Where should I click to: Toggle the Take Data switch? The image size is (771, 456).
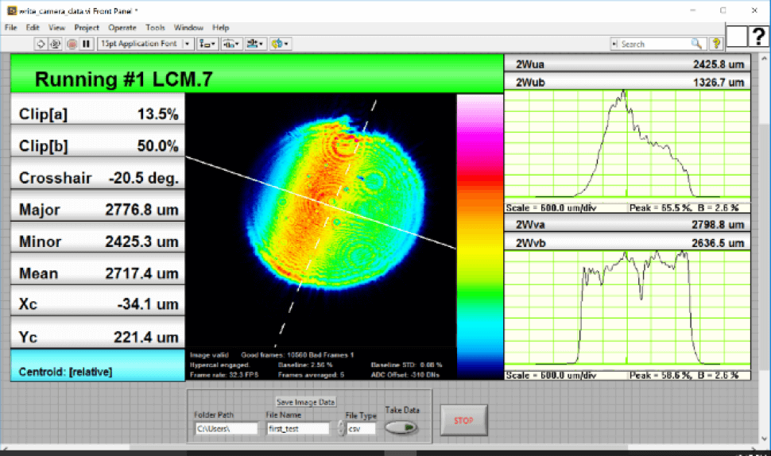(401, 427)
